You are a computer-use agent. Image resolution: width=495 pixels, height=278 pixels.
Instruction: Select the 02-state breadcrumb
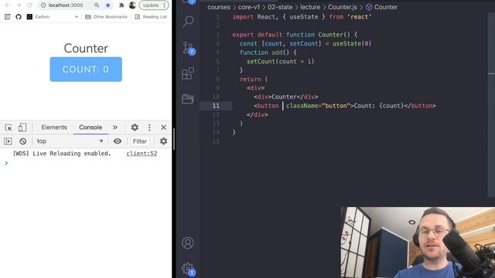pos(280,7)
